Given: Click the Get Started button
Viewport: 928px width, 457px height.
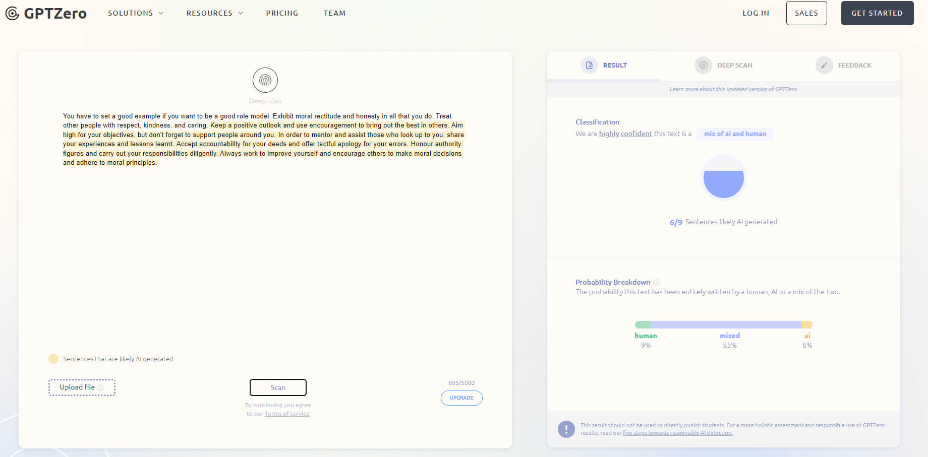Looking at the screenshot, I should (877, 13).
